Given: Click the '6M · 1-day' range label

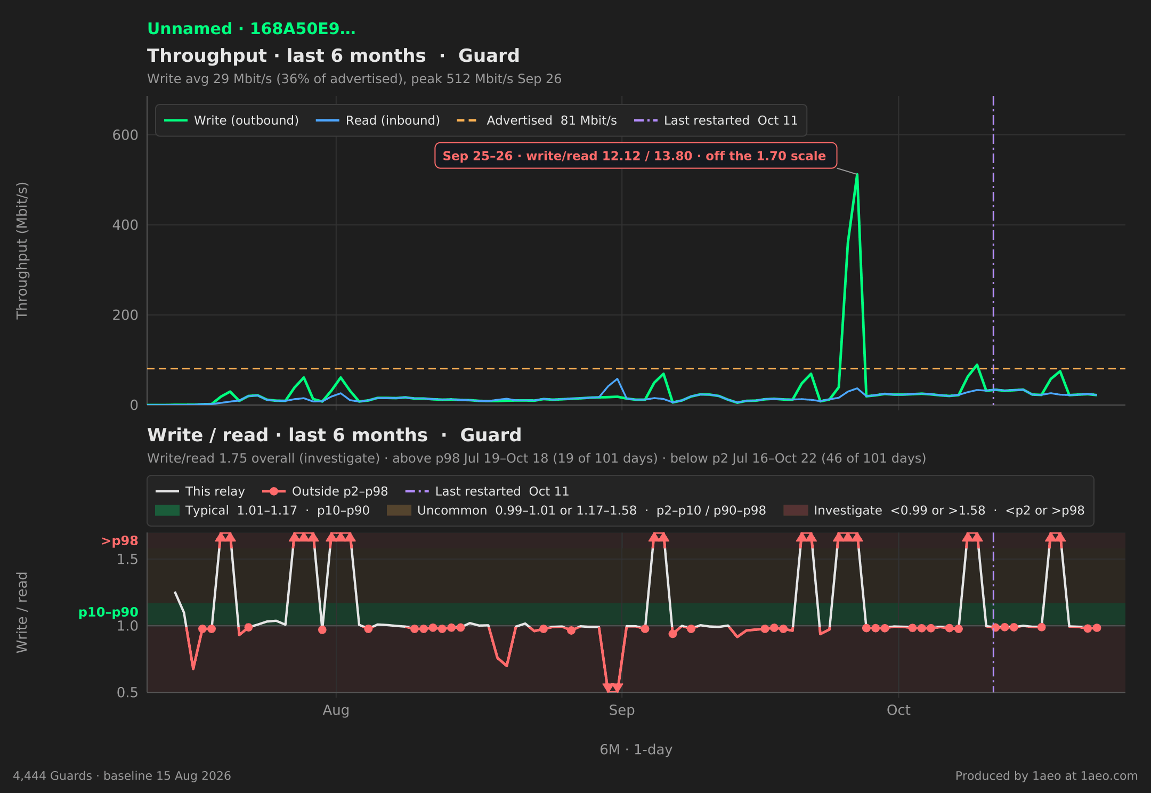Looking at the screenshot, I should (x=636, y=750).
